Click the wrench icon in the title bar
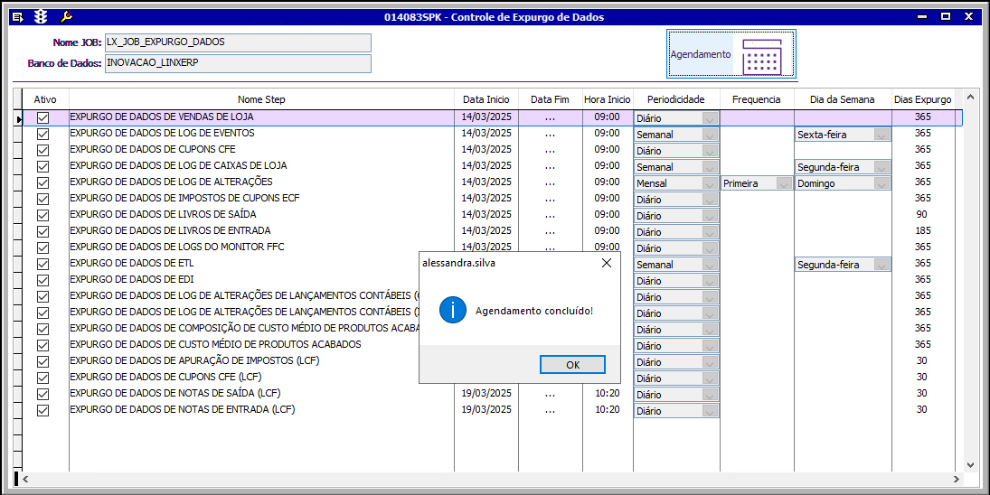This screenshot has height=495, width=990. (66, 17)
